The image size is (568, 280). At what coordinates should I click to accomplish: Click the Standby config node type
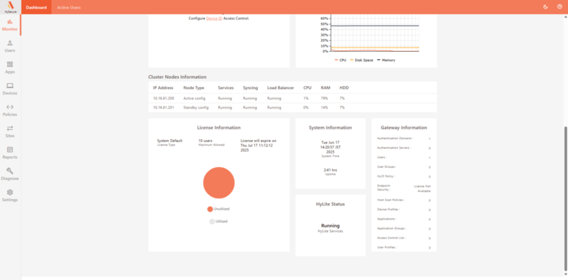pyautogui.click(x=196, y=108)
